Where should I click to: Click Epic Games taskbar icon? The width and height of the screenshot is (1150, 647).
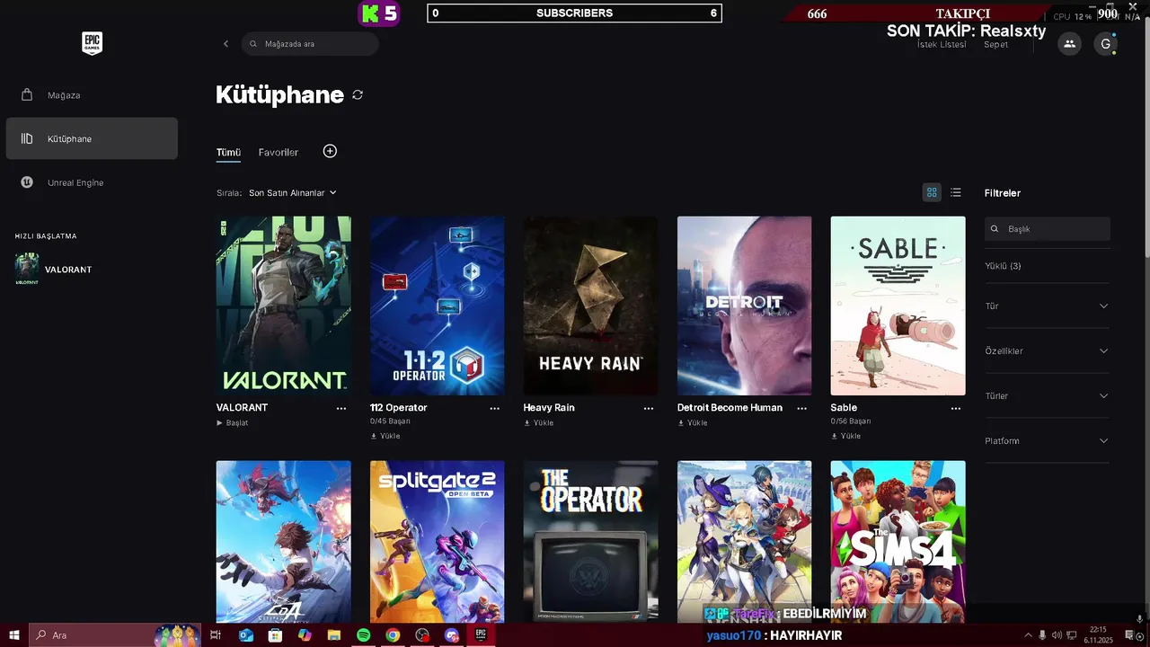[x=481, y=635]
